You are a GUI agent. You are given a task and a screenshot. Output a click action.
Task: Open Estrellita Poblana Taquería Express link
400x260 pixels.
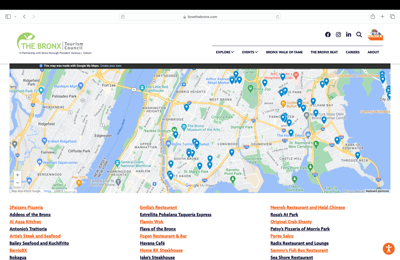[x=175, y=215]
